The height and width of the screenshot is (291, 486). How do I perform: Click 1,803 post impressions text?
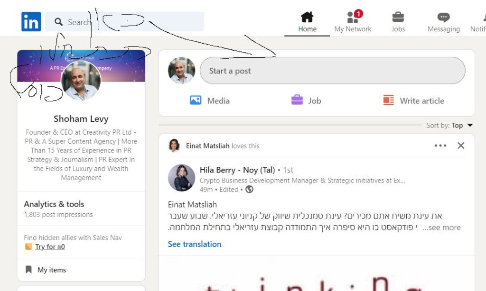(x=58, y=215)
